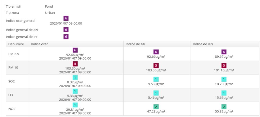Click the Urban value next to Tip zona
The width and height of the screenshot is (260, 117).
50,12
